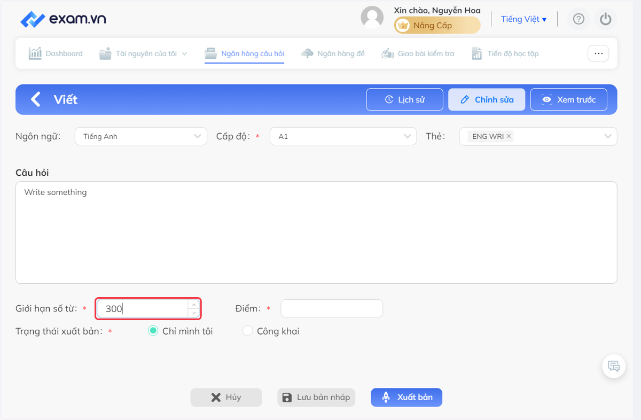Open the user avatar profile picture

click(x=372, y=18)
